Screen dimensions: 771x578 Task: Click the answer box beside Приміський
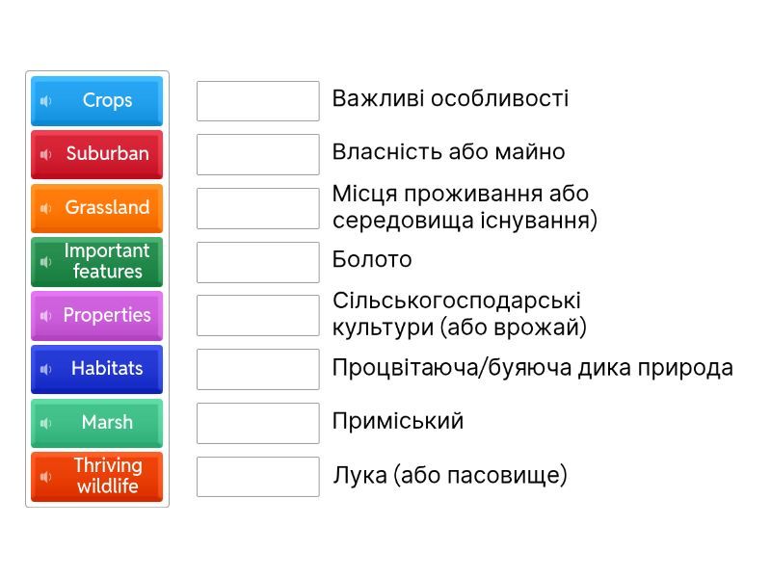point(257,423)
